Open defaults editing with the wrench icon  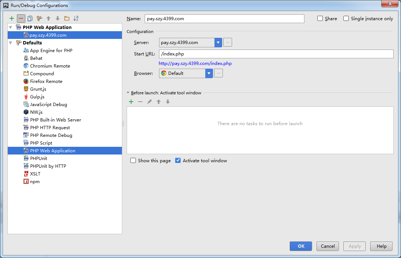coord(39,18)
